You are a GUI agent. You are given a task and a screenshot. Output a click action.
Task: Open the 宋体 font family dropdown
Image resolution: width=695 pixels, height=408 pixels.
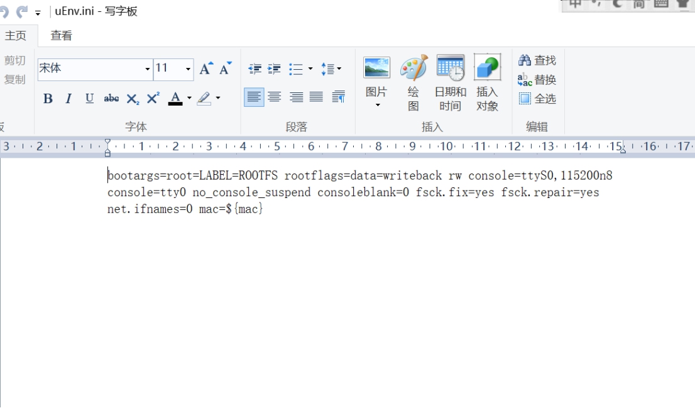[x=148, y=69]
